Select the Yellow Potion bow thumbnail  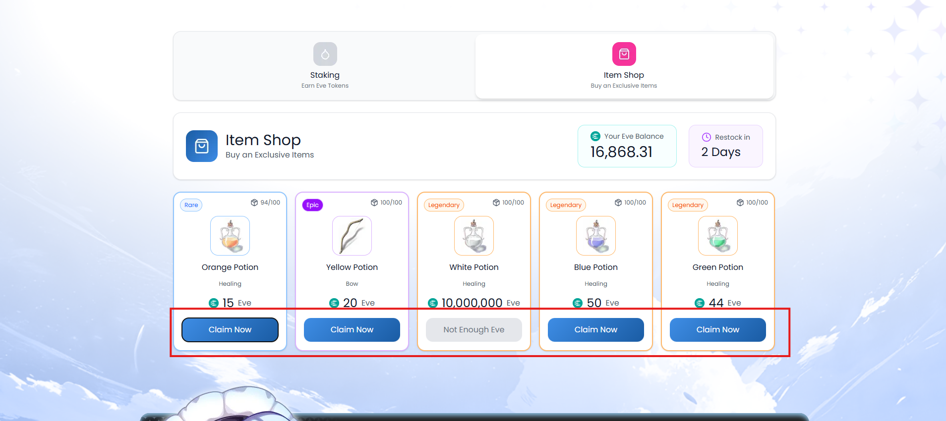pyautogui.click(x=352, y=236)
